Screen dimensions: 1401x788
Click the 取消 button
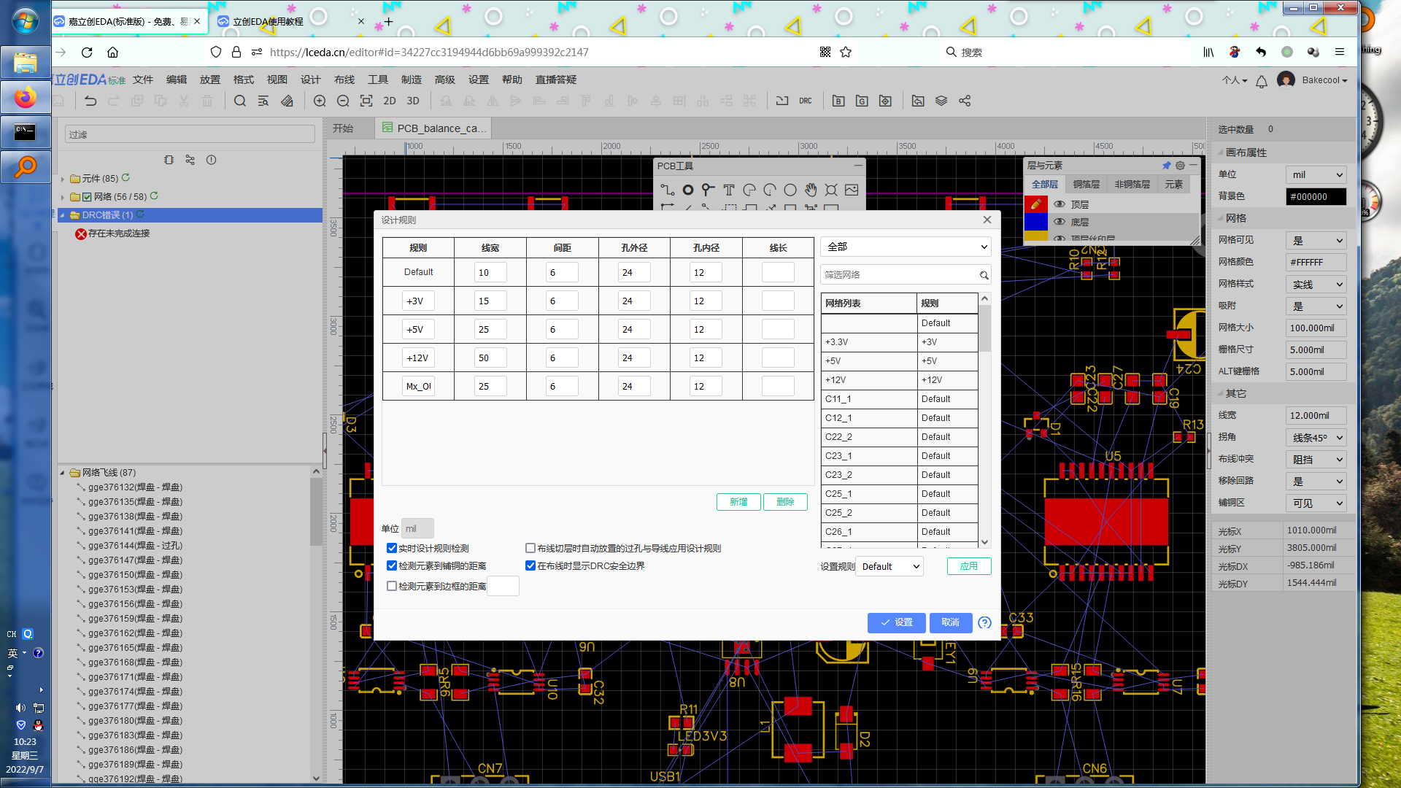coord(950,622)
